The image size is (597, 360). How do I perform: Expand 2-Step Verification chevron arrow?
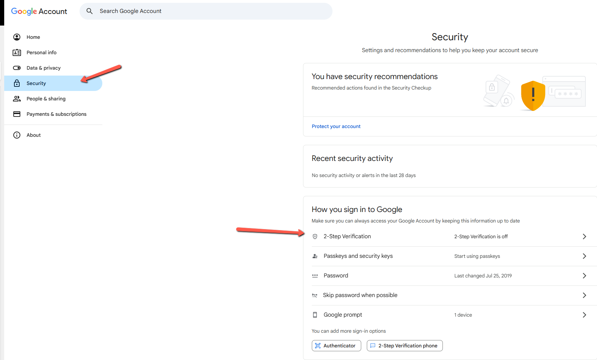(584, 237)
